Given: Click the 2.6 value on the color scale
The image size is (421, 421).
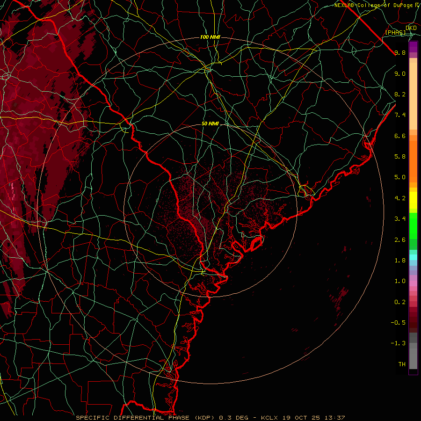Looking at the screenshot, I should (x=400, y=240).
